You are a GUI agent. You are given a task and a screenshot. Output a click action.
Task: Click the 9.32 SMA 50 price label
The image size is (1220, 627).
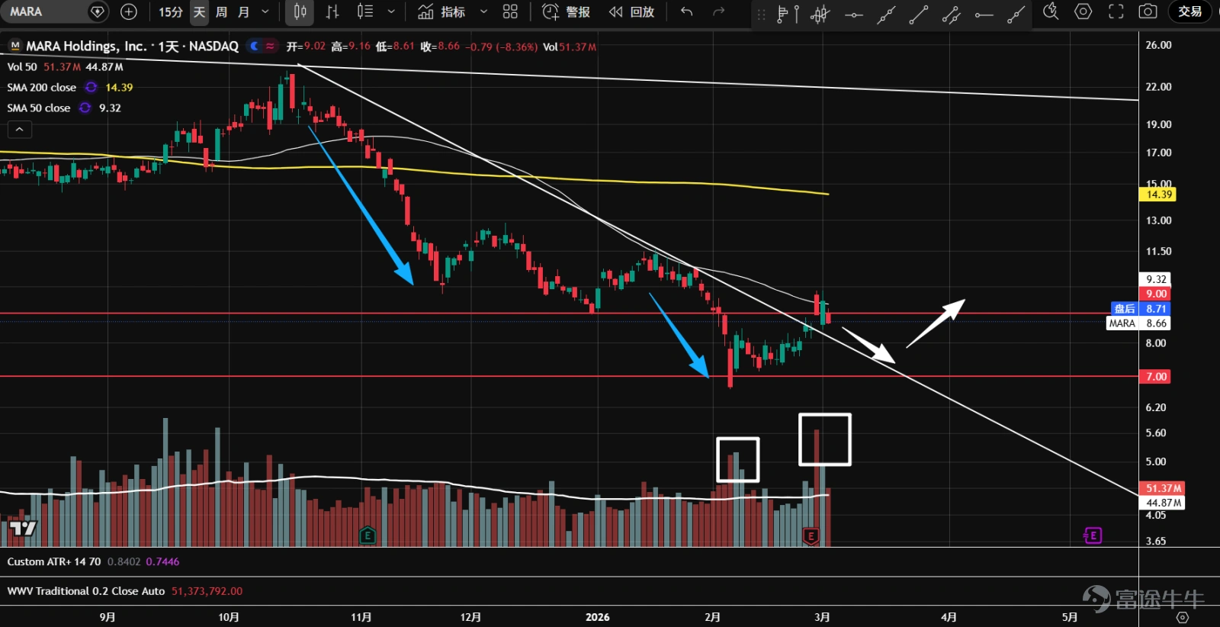point(1154,279)
